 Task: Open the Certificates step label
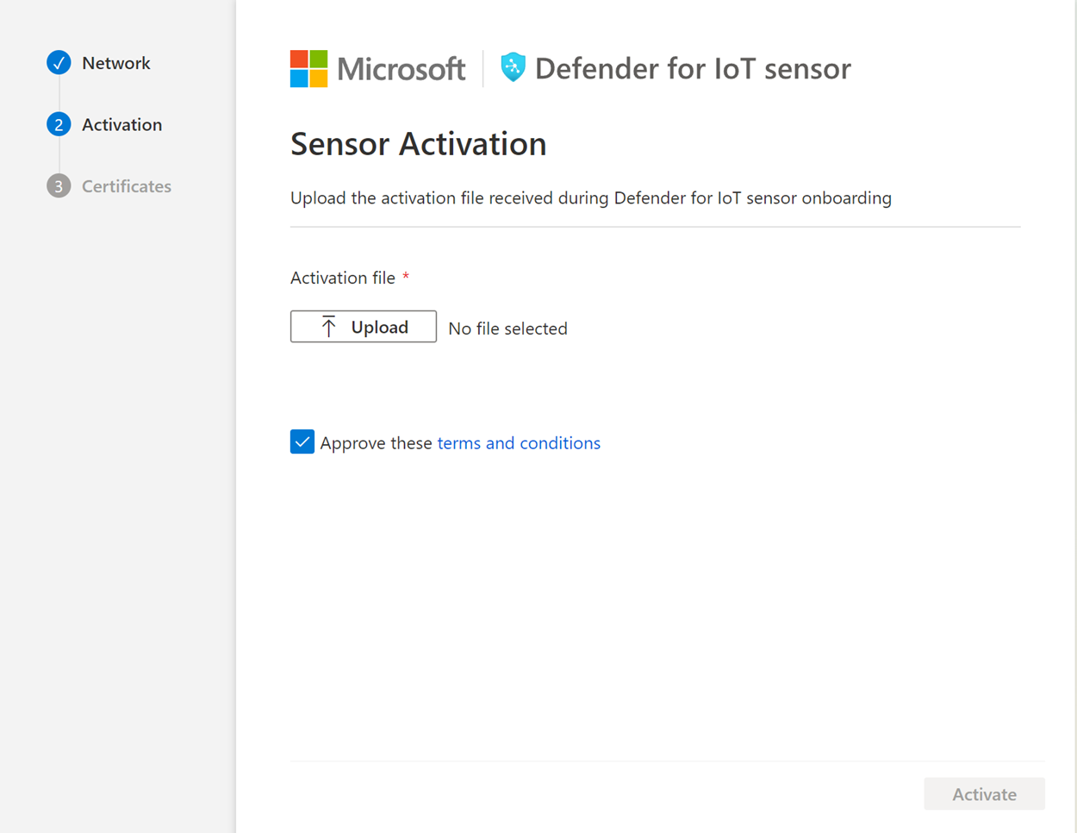point(127,186)
